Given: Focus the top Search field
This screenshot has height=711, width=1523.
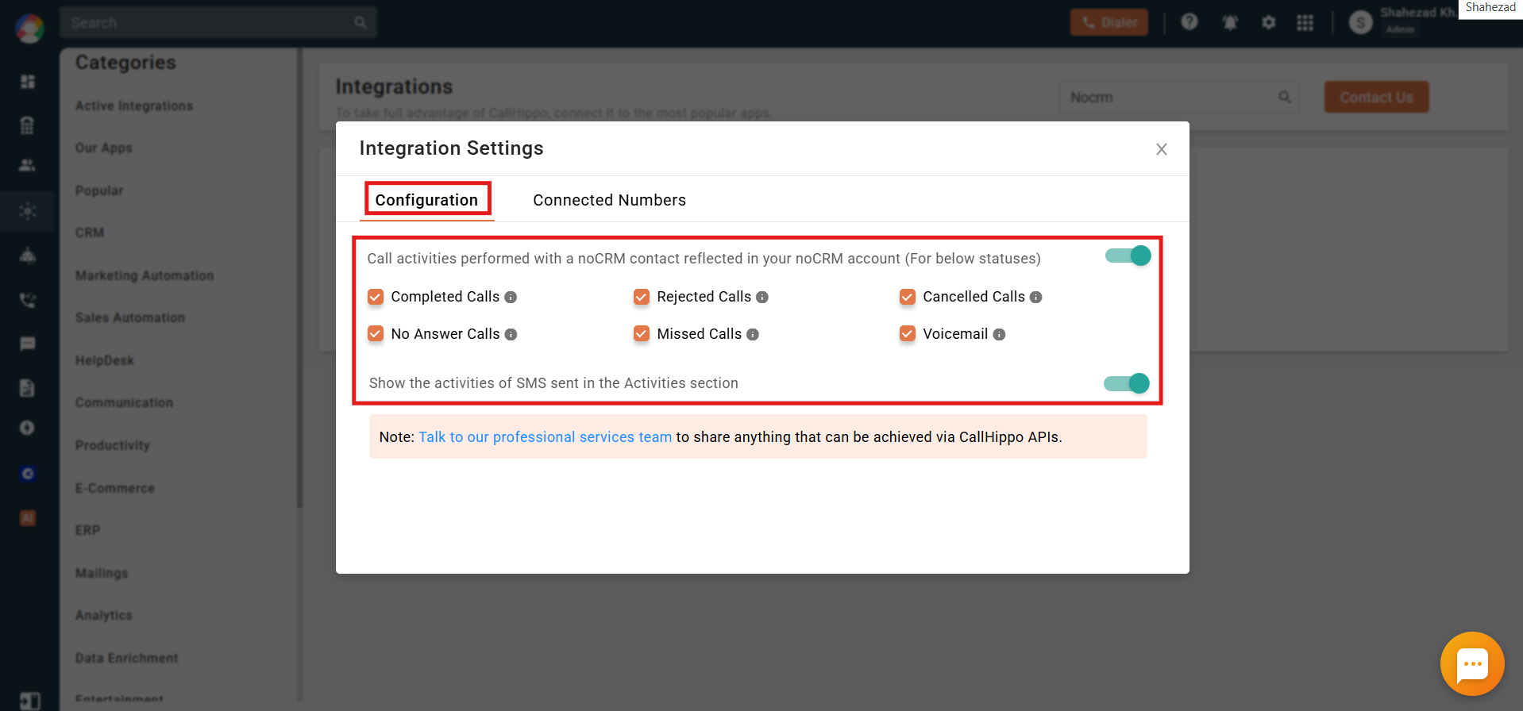Looking at the screenshot, I should click(x=218, y=22).
